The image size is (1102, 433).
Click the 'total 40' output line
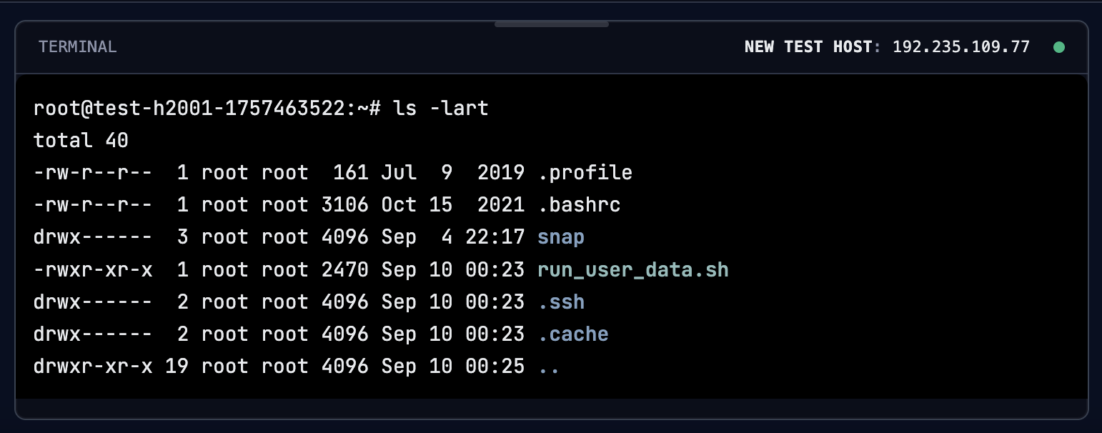[81, 141]
